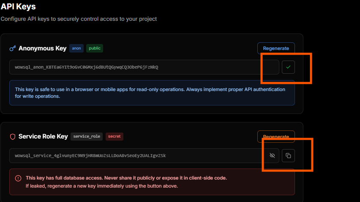Click the 'API Keys' page heading
Screen dimensions: 360x202
(x=18, y=6)
